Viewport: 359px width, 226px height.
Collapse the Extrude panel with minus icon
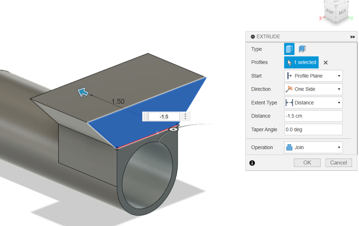point(253,37)
